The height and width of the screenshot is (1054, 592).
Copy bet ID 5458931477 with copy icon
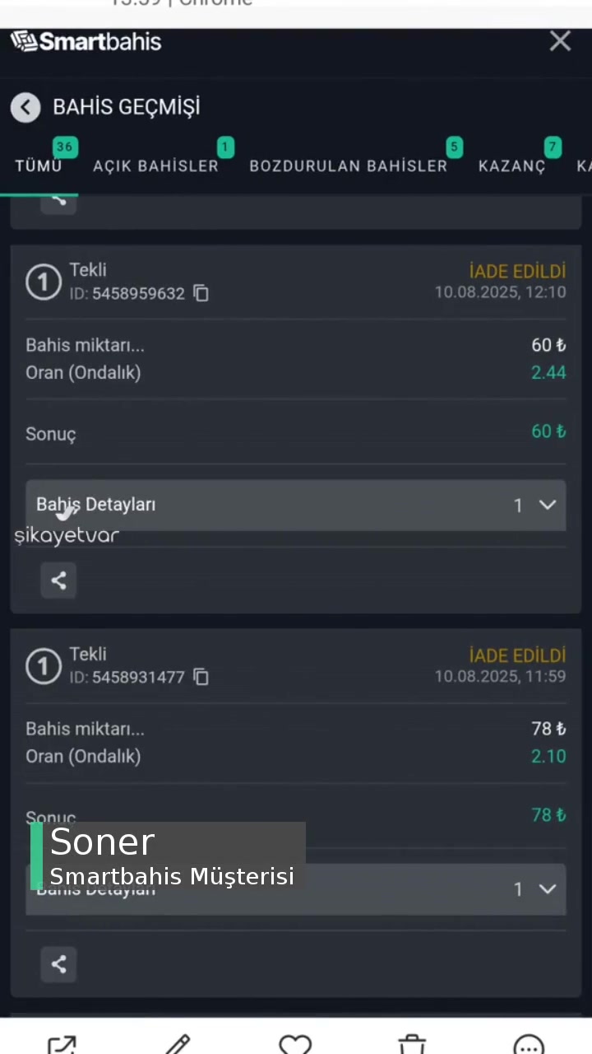click(x=201, y=677)
